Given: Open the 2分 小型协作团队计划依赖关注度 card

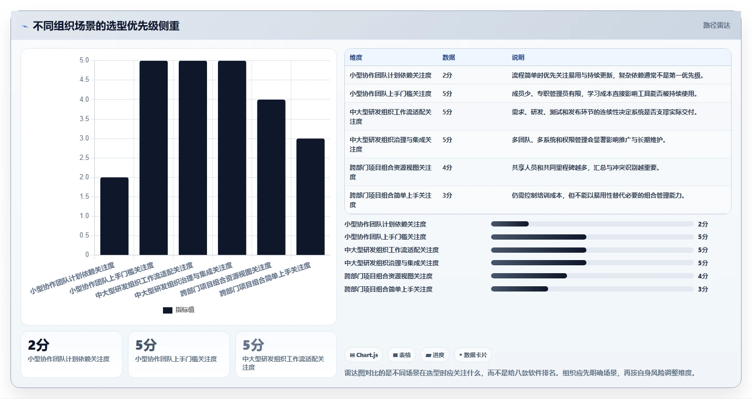Looking at the screenshot, I should pos(71,354).
